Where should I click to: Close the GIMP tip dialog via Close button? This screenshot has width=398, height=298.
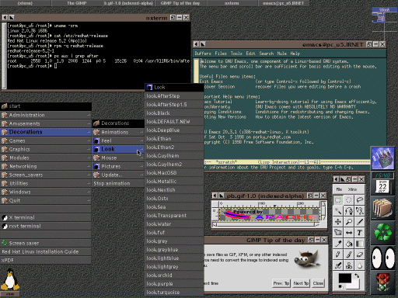coord(318,283)
